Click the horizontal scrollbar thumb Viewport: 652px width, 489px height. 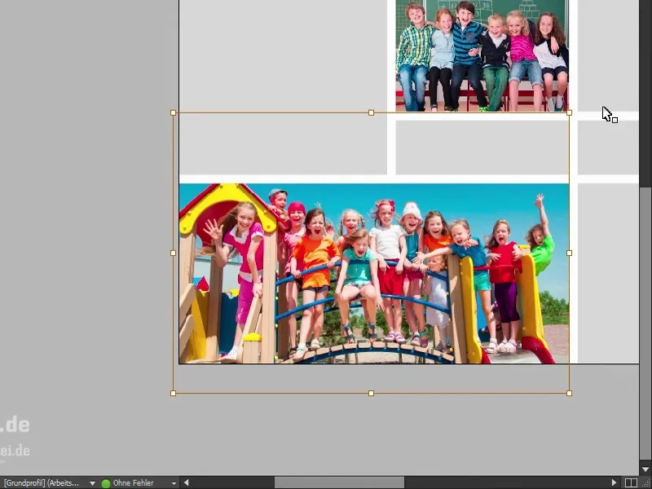coord(339,482)
